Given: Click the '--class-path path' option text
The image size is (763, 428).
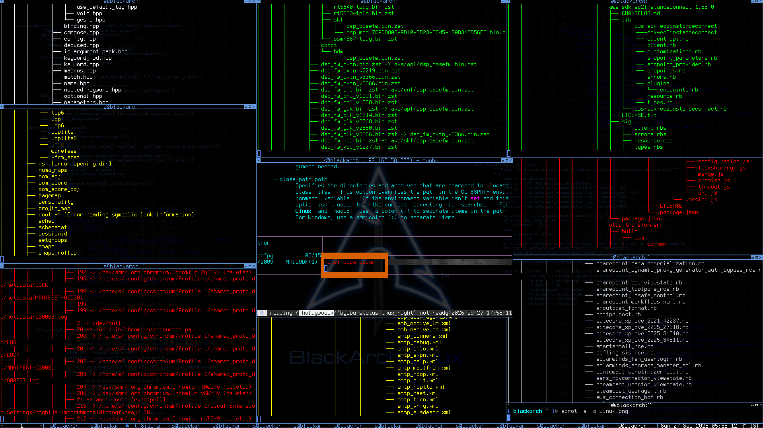Looking at the screenshot, I should (300, 179).
